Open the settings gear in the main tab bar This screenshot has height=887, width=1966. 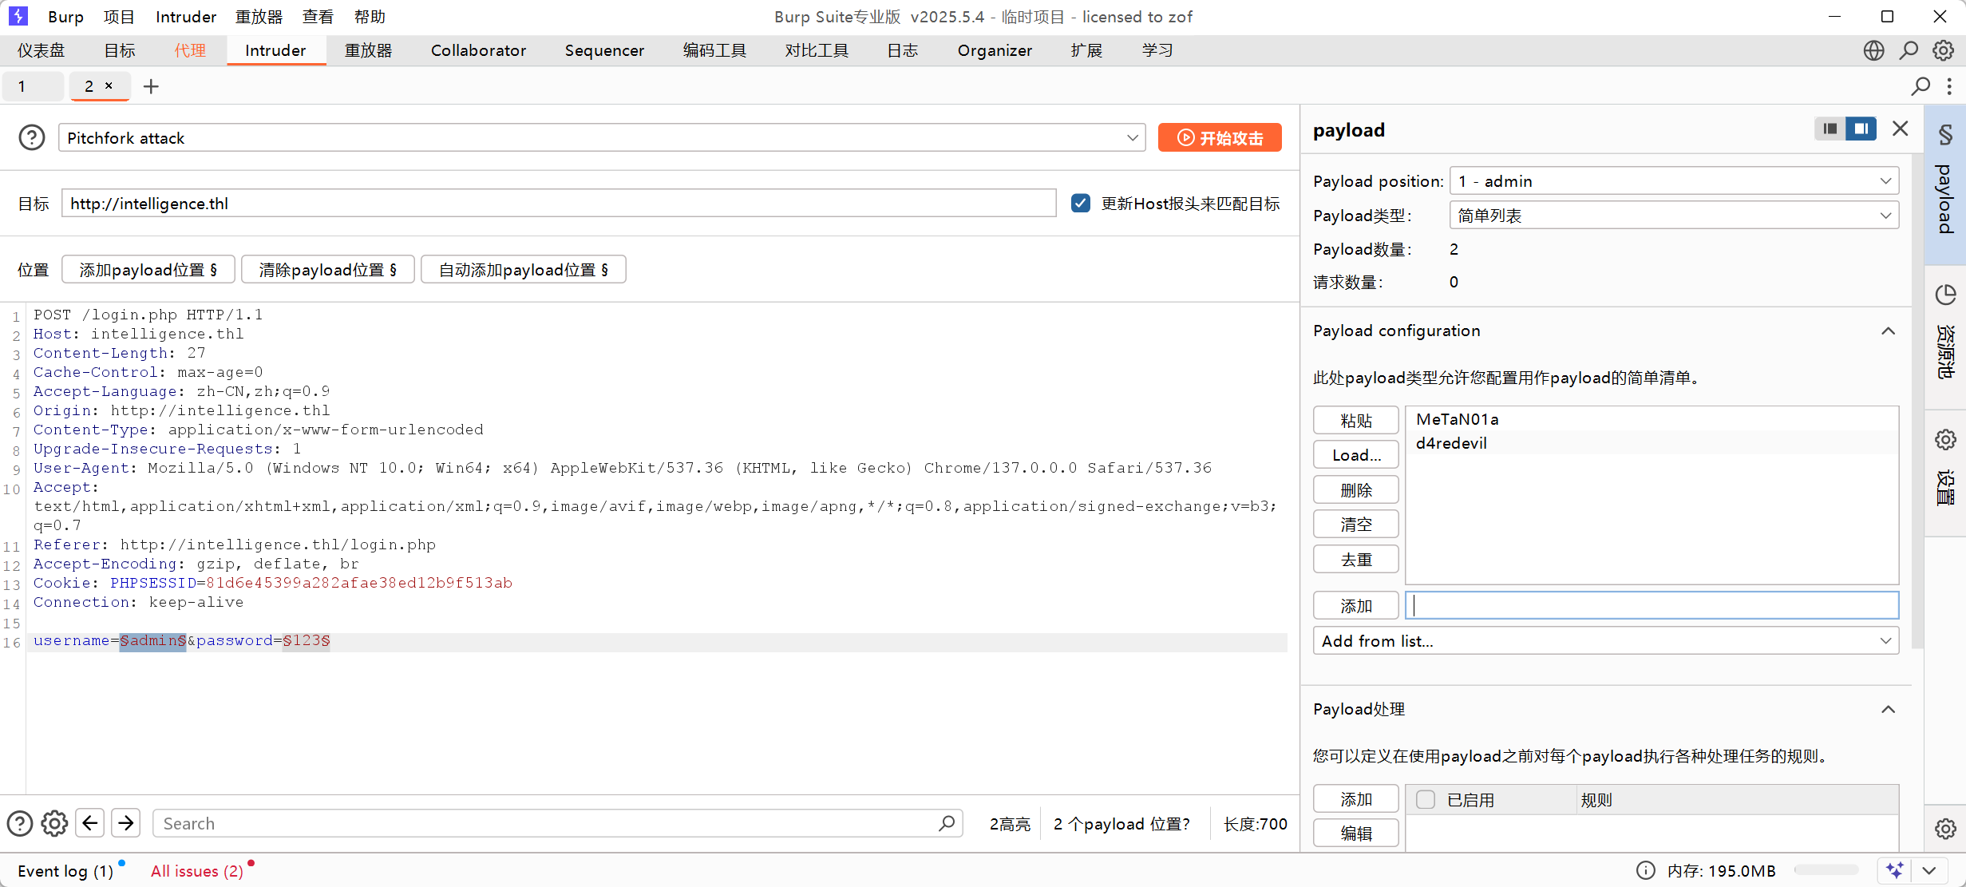[x=1943, y=50]
